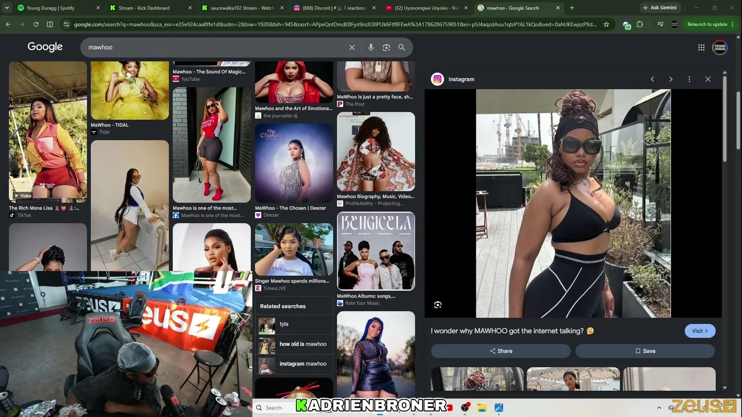Start voice search with the microphone icon

371,47
